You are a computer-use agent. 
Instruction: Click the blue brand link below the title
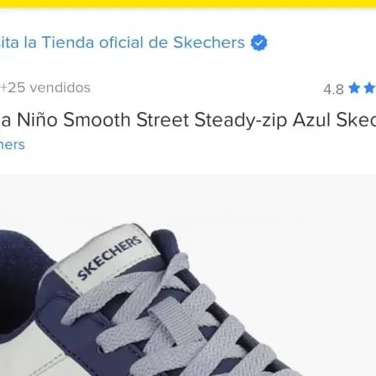(12, 144)
